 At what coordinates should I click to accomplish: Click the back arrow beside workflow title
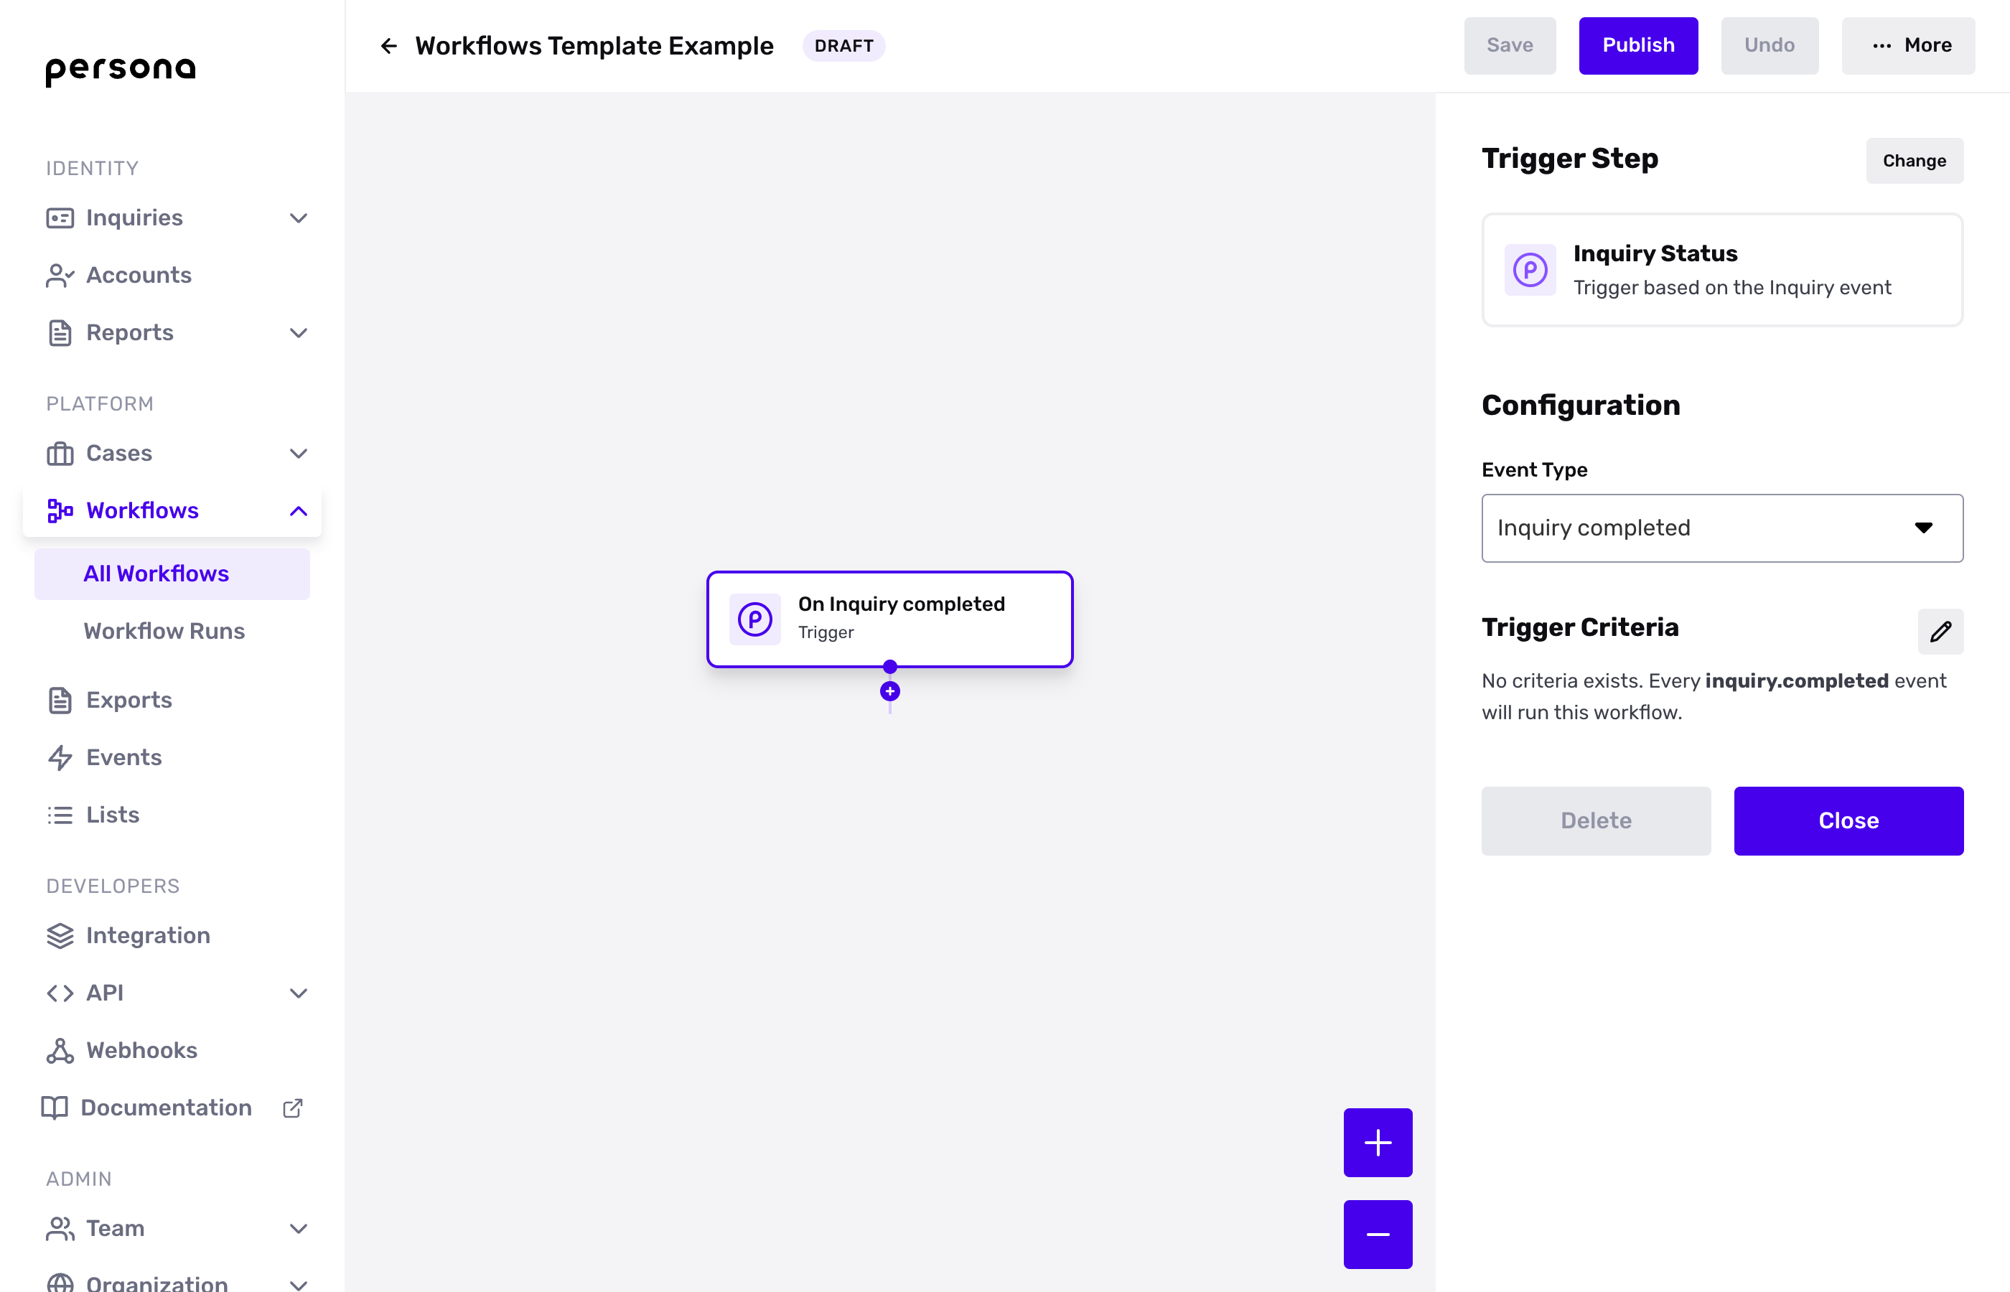[x=388, y=45]
